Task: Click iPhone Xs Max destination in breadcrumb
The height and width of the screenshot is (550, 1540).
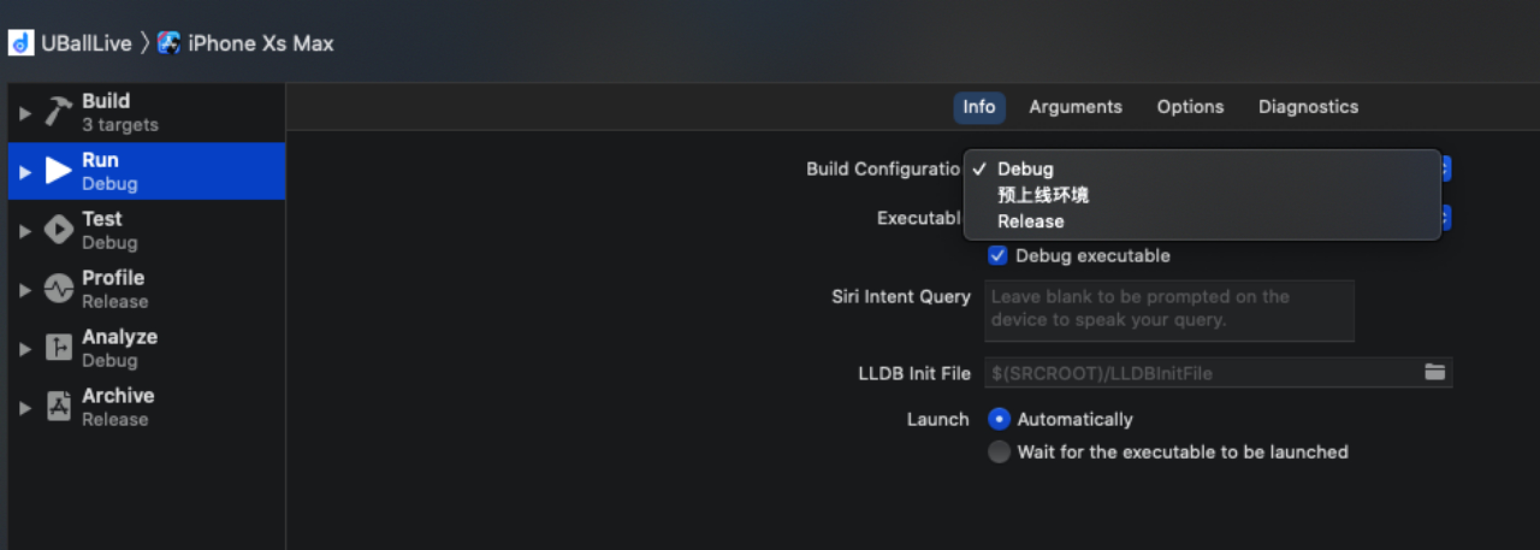Action: click(x=260, y=43)
